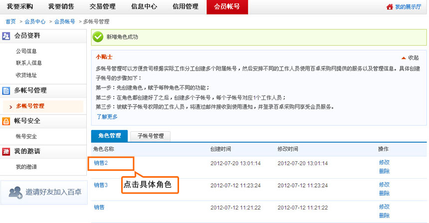Open 公司信息 in the sidebar
Screen dimensions: 429x223
point(26,51)
